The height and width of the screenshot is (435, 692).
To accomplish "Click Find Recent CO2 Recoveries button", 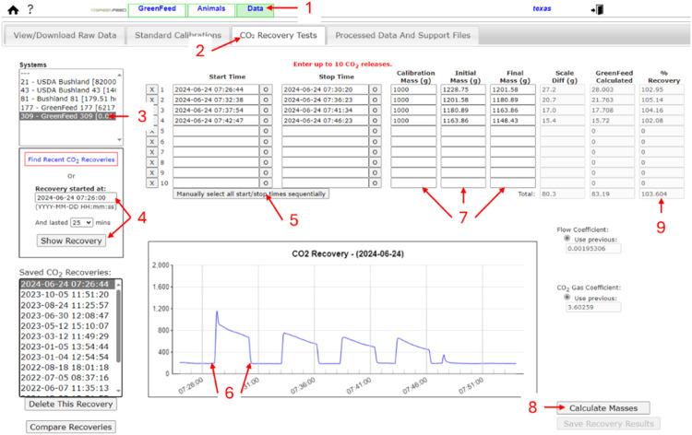I will click(71, 159).
